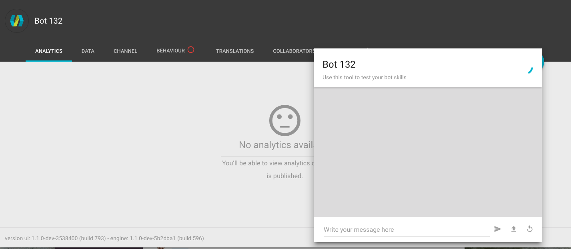Go to the Channel tab

126,51
